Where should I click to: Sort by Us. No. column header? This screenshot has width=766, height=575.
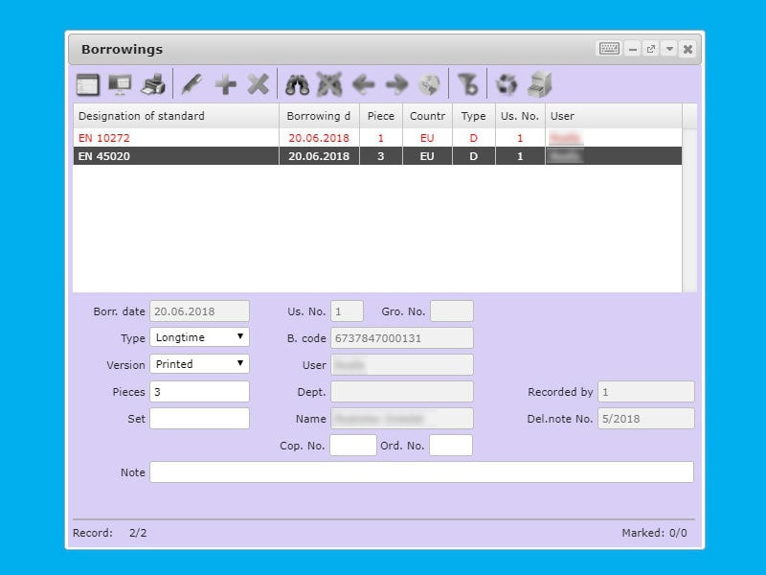click(x=520, y=116)
